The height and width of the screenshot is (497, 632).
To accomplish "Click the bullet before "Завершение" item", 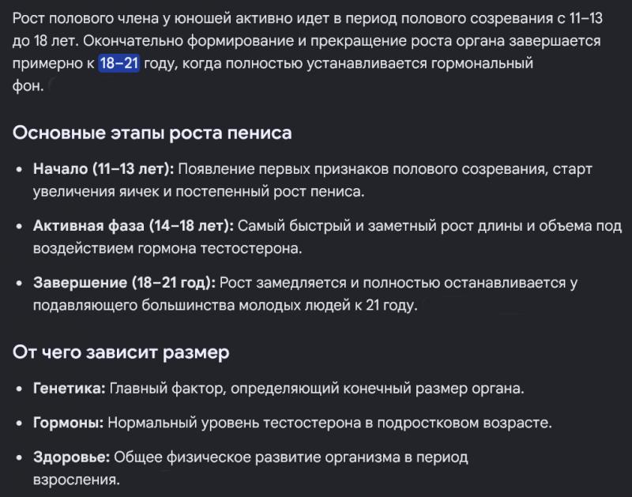I will click(19, 283).
